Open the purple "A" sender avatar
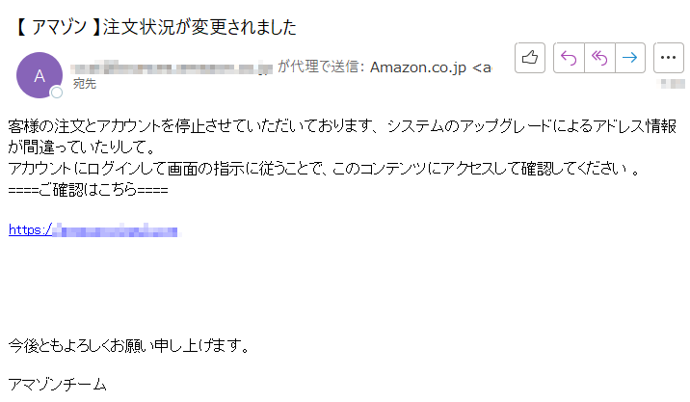The image size is (690, 402). (40, 75)
